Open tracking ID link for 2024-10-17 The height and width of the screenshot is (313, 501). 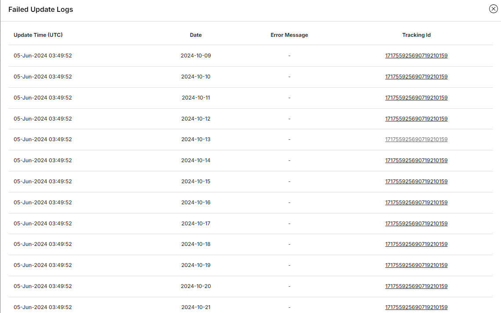(416, 224)
